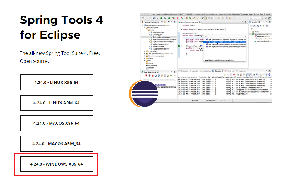Expand the src/test/java folder
Viewport: 284px width, 189px height.
pos(145,51)
